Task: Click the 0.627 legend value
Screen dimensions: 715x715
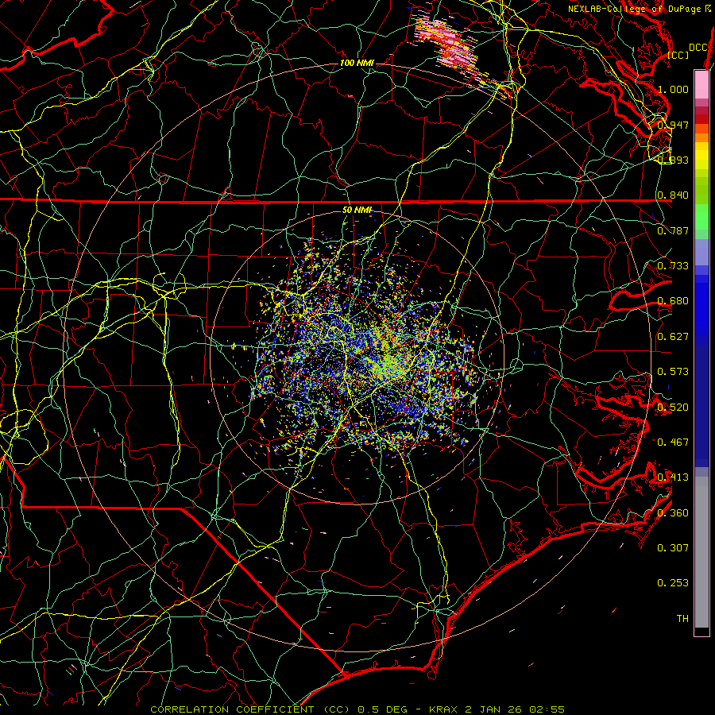Action: [673, 336]
